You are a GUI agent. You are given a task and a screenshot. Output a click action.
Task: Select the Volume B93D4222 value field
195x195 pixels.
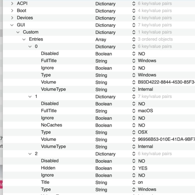click(167, 82)
